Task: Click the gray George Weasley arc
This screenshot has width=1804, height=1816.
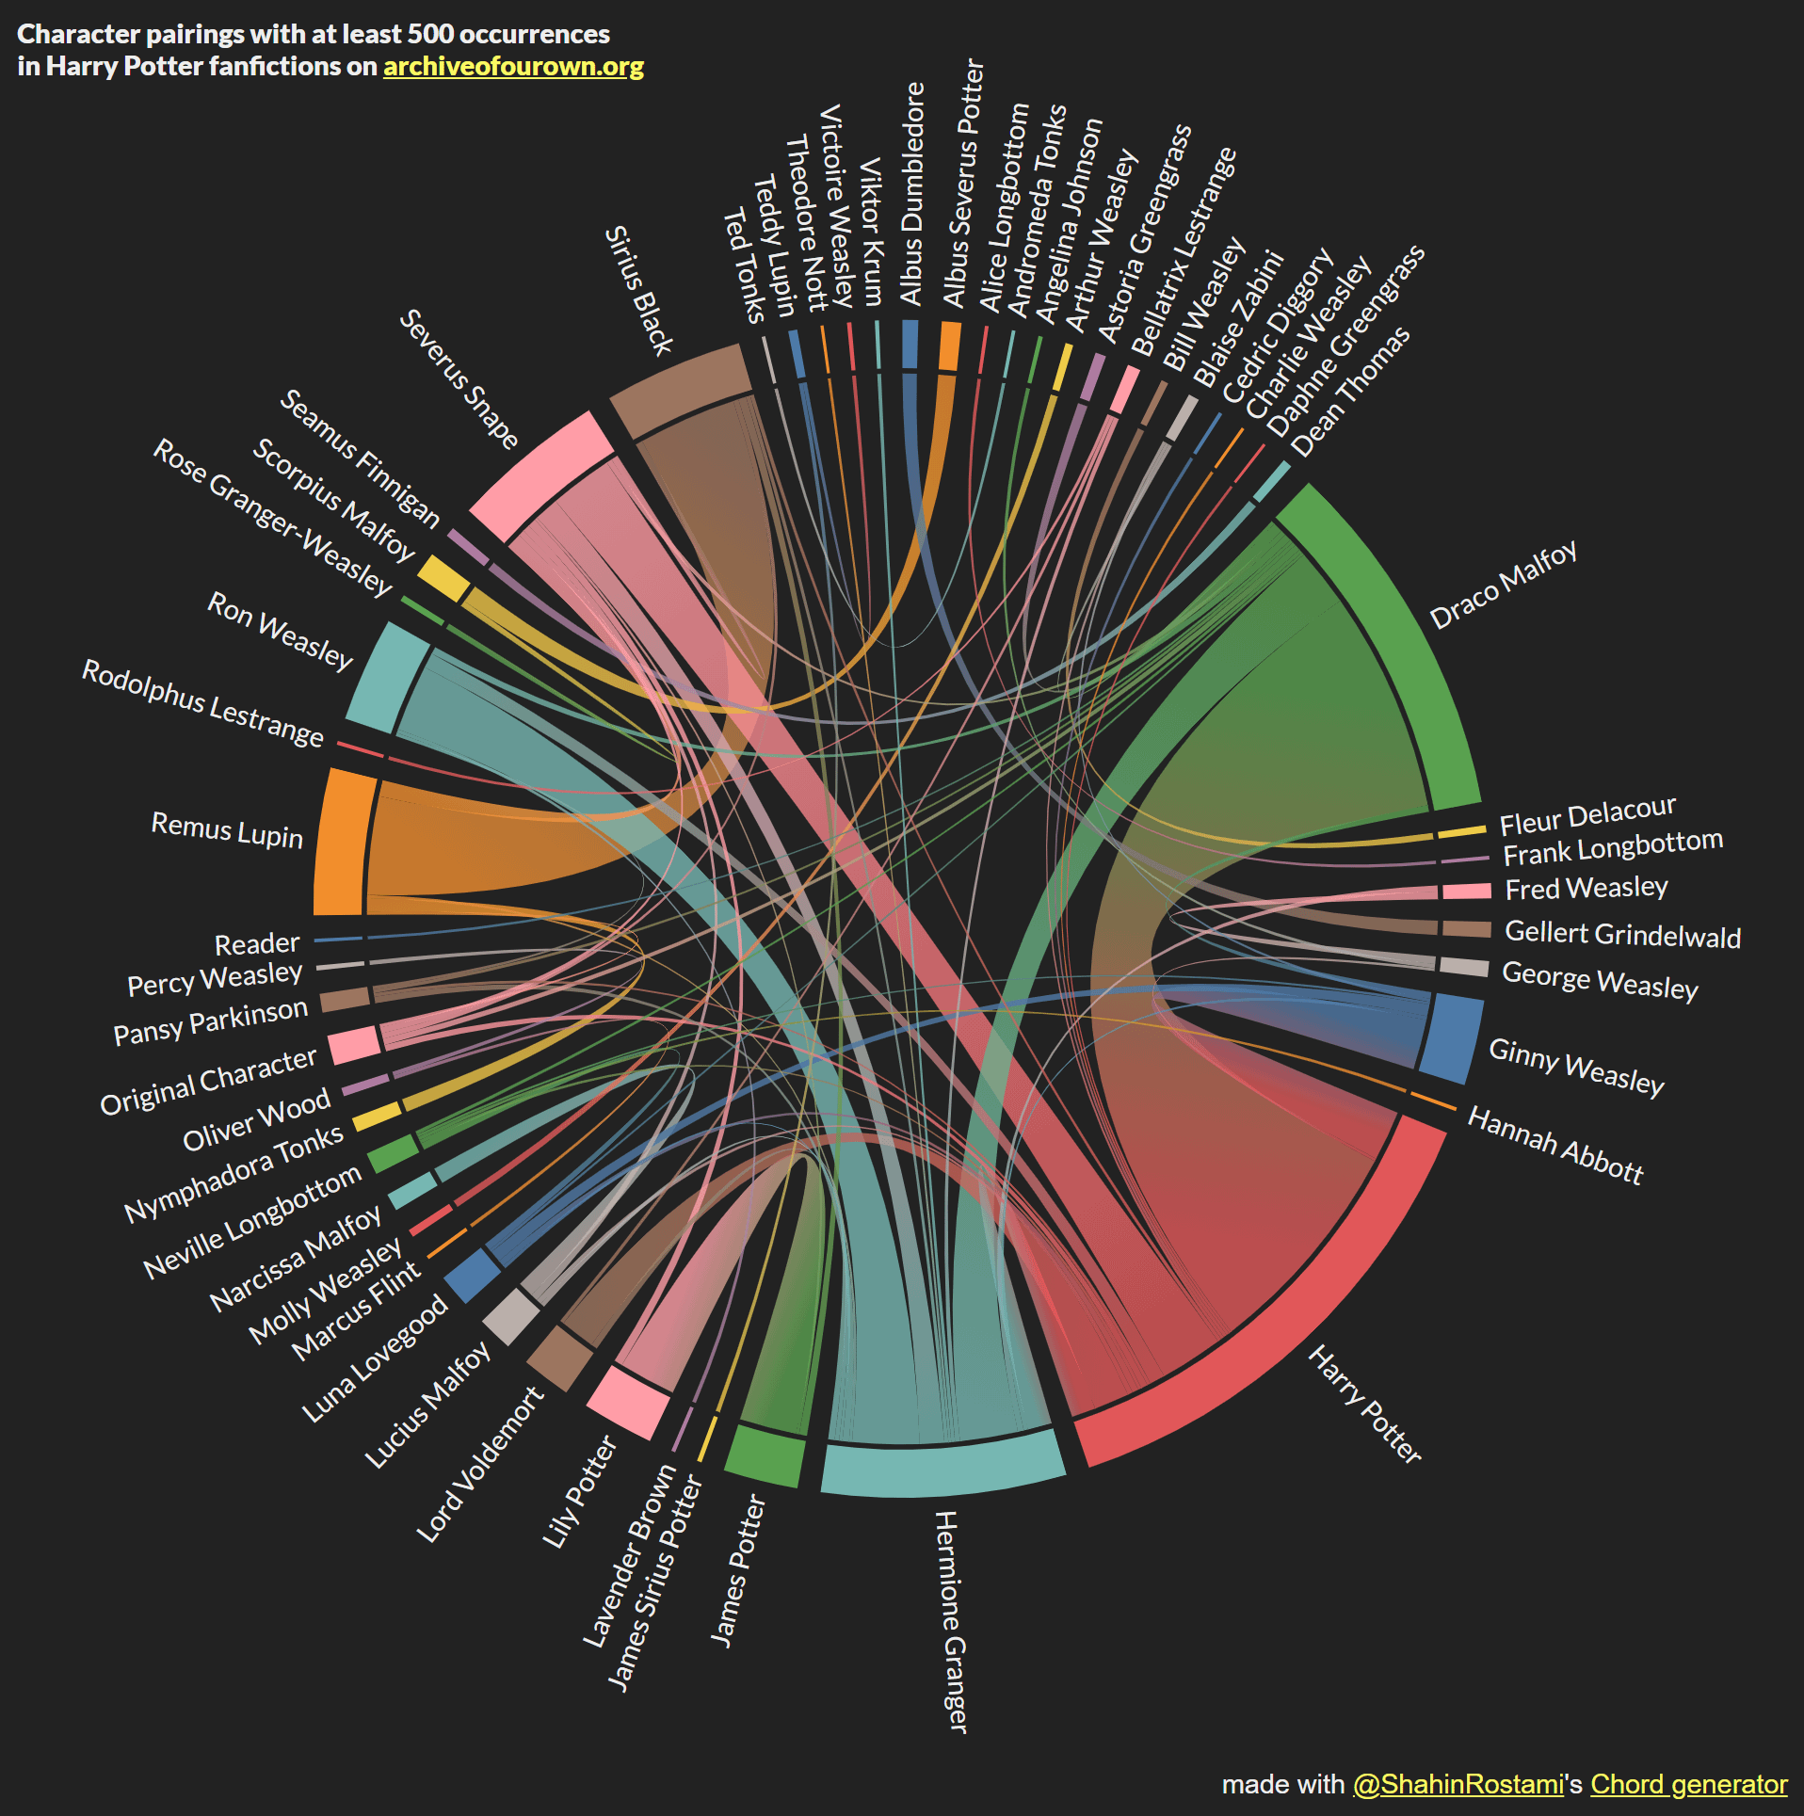Action: pos(1464,967)
